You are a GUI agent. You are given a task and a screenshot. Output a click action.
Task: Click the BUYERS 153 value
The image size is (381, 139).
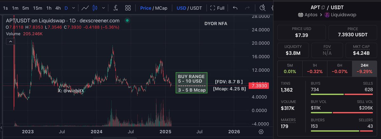tap(315, 126)
